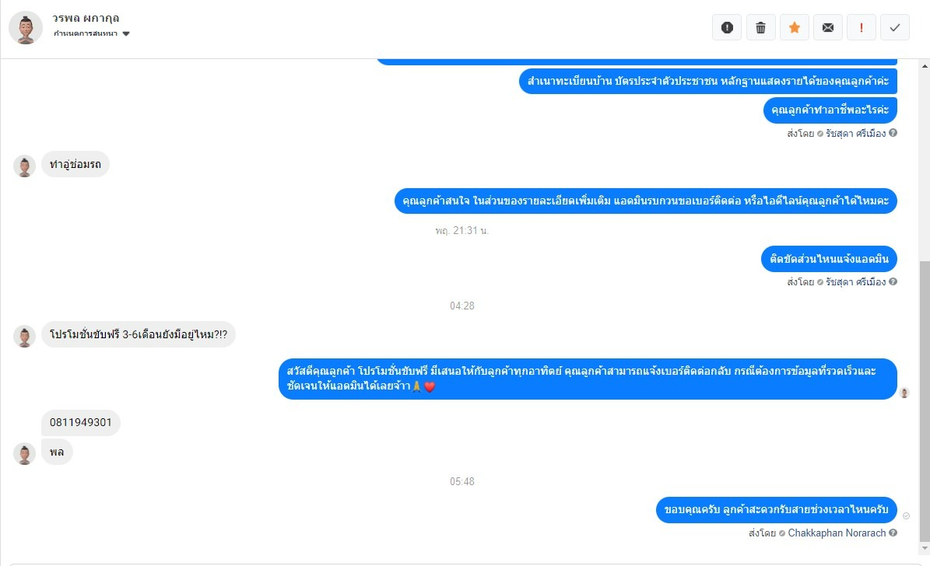The height and width of the screenshot is (566, 930).
Task: Select the phone number message 0811949301
Action: [81, 423]
